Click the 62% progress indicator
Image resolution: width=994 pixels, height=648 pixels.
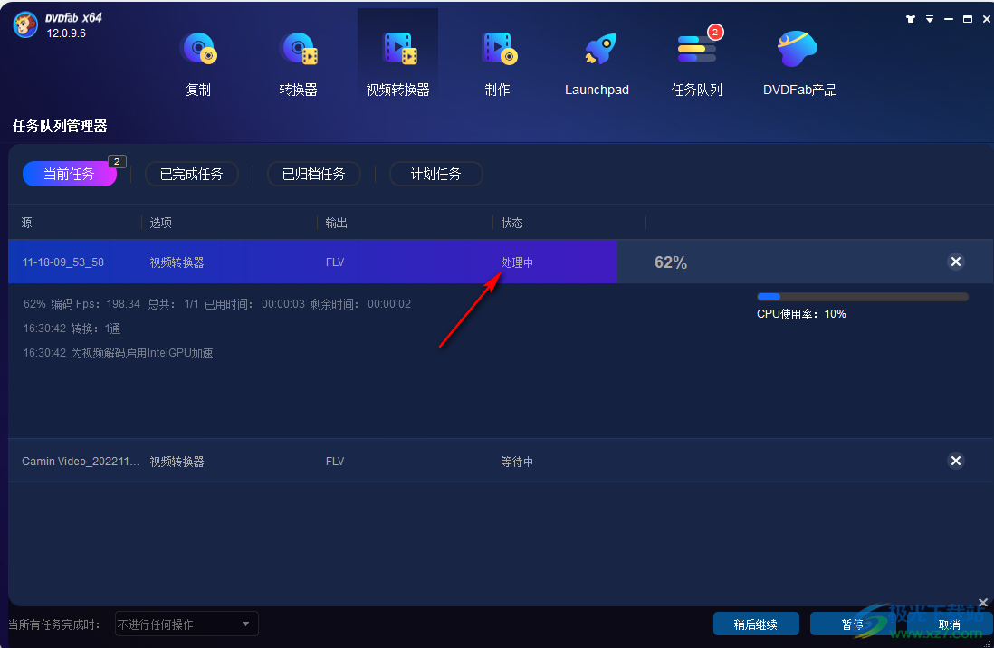pos(671,262)
